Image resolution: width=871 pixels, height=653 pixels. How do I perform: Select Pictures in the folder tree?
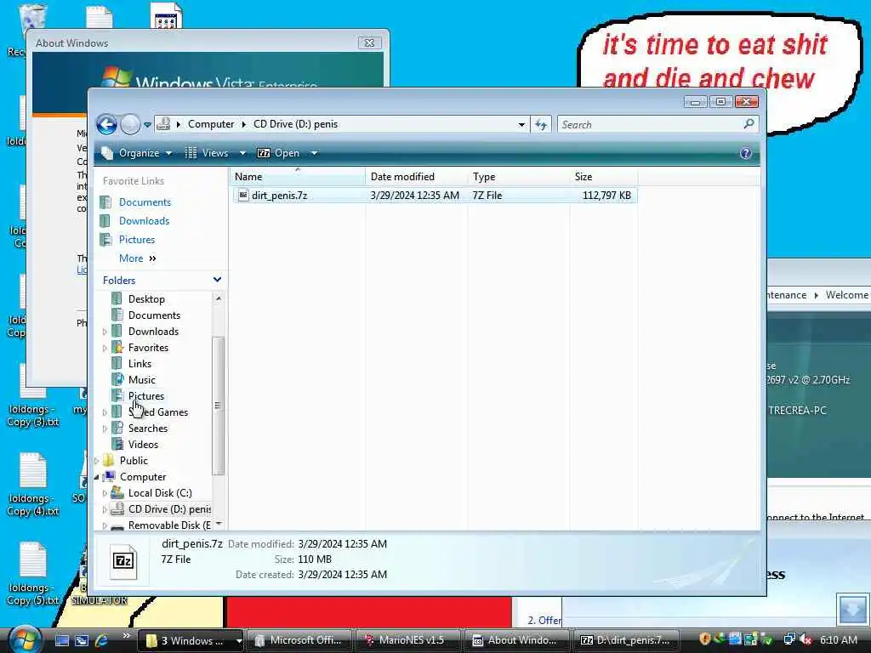pyautogui.click(x=146, y=396)
